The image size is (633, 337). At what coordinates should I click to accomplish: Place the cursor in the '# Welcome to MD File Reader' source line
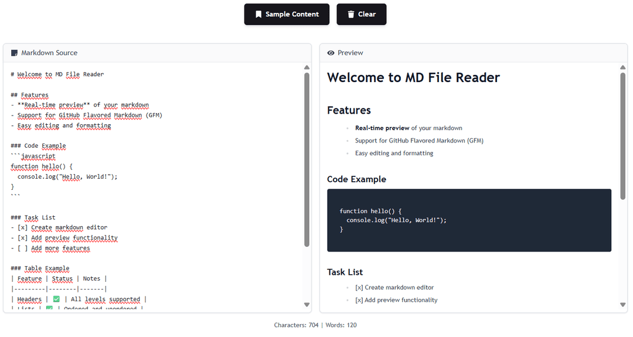tap(57, 74)
